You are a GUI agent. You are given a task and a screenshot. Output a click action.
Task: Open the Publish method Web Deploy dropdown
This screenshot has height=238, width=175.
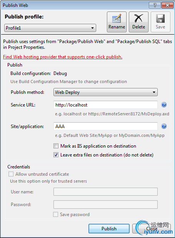[105, 92]
